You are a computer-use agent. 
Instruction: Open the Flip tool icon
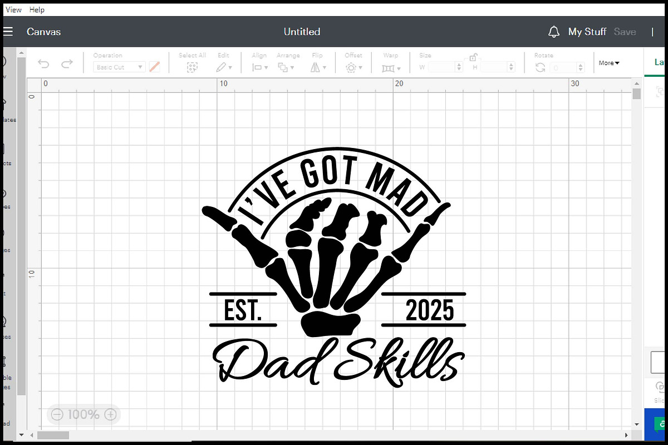(x=315, y=67)
